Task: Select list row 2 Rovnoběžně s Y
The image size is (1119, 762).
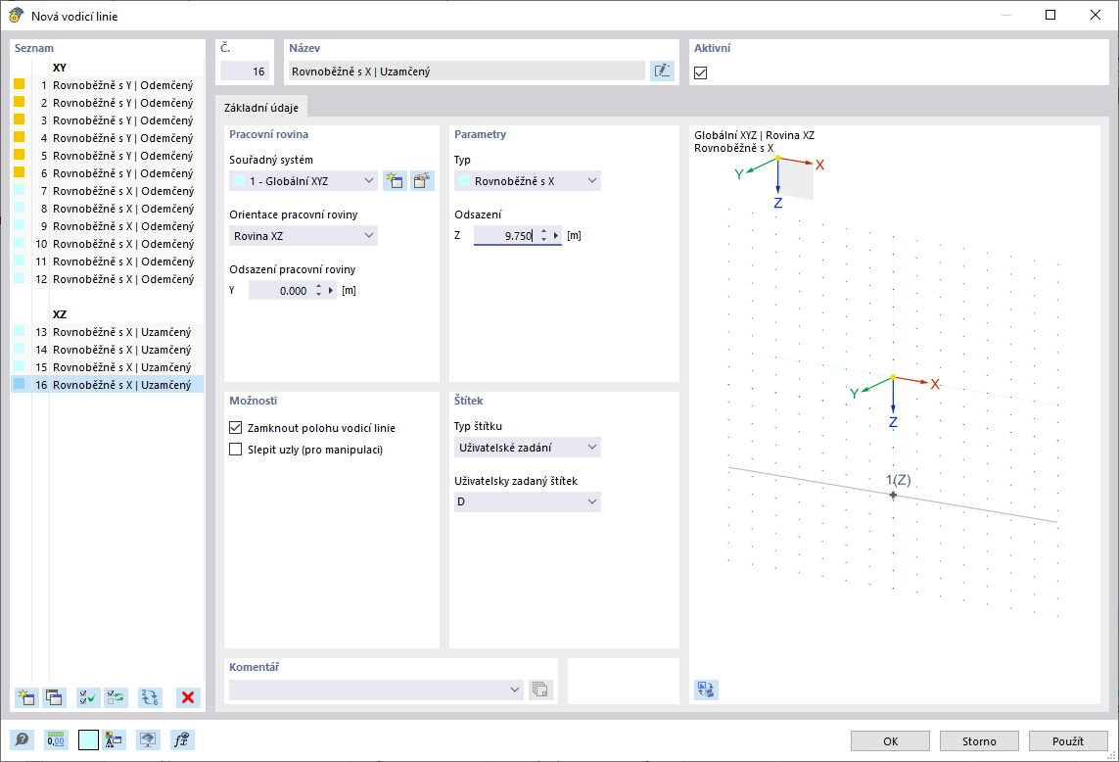Action: point(108,103)
